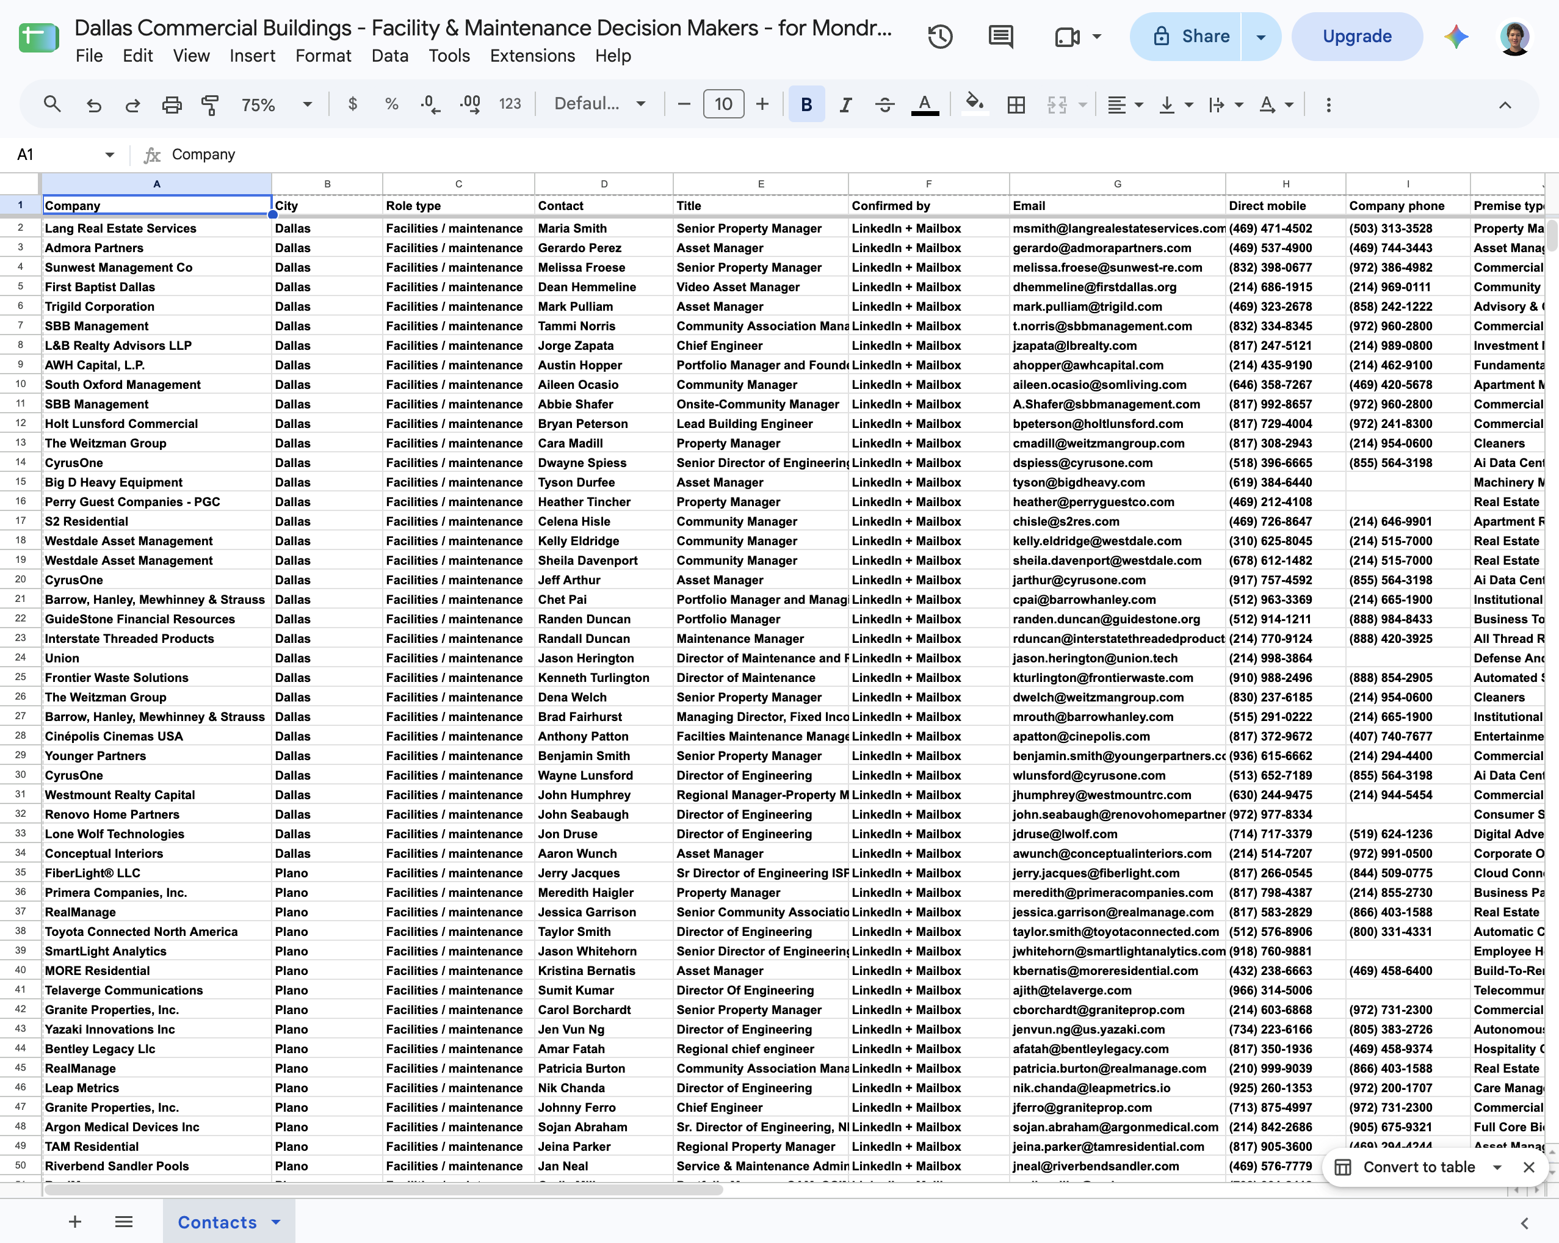
Task: Open the comments panel icon
Action: pyautogui.click(x=1000, y=36)
